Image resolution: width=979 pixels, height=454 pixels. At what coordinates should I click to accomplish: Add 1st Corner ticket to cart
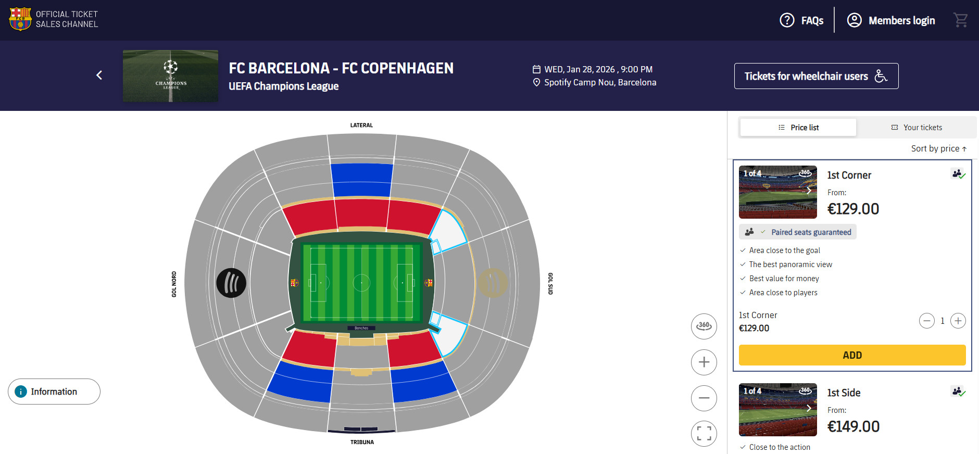pos(852,355)
